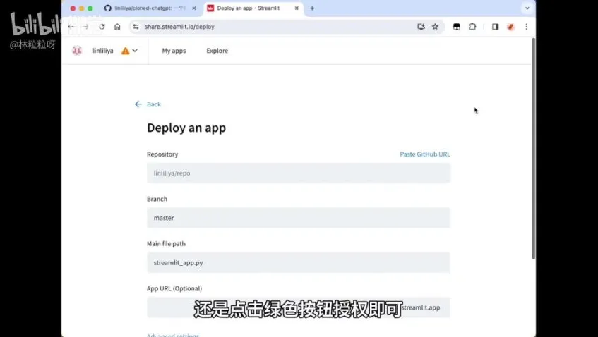Open the Explore menu item
The width and height of the screenshot is (598, 337).
point(217,51)
